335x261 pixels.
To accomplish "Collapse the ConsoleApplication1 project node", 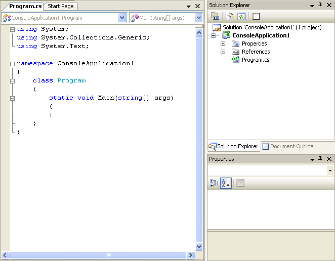I will coord(213,35).
